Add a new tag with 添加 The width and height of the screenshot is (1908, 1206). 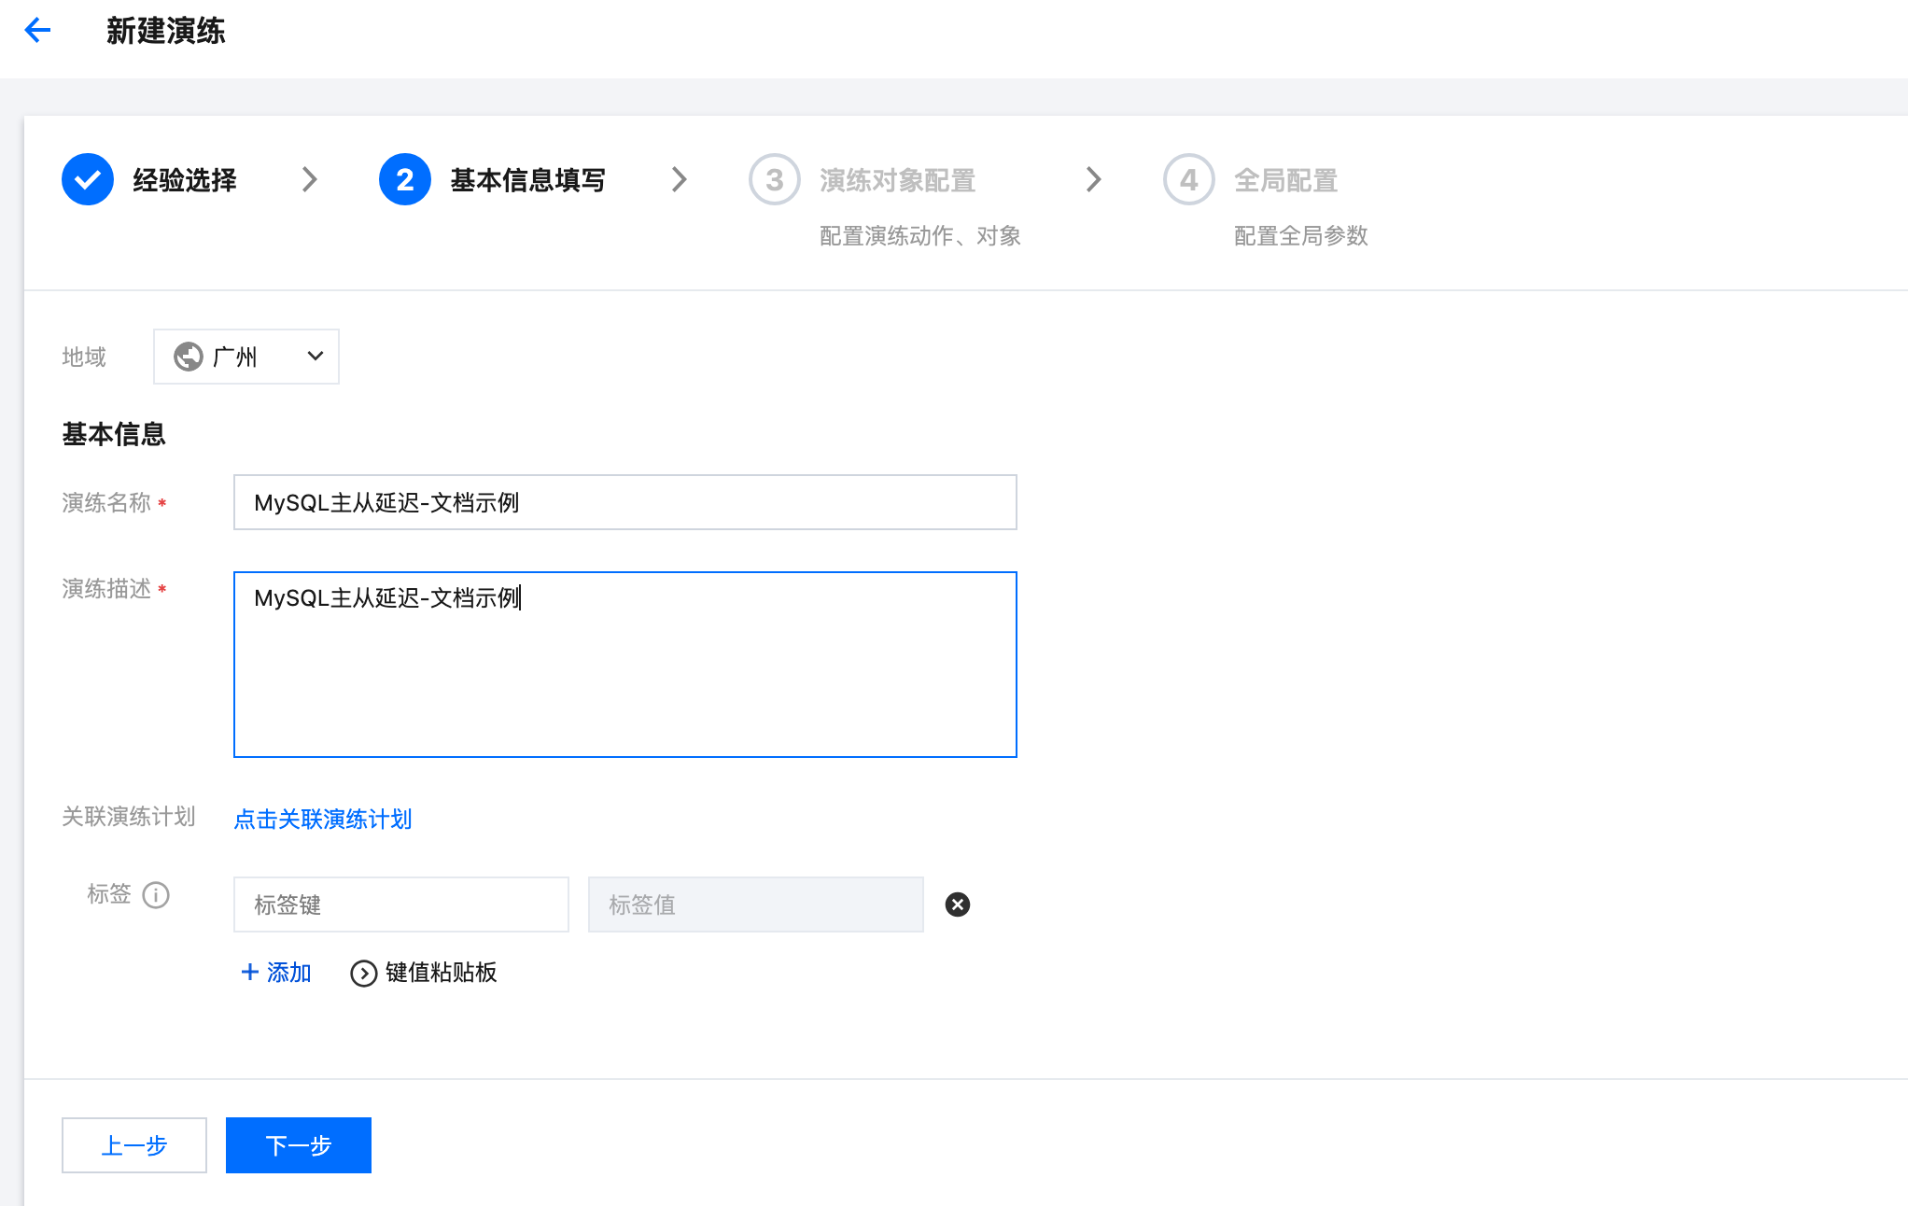point(276,973)
